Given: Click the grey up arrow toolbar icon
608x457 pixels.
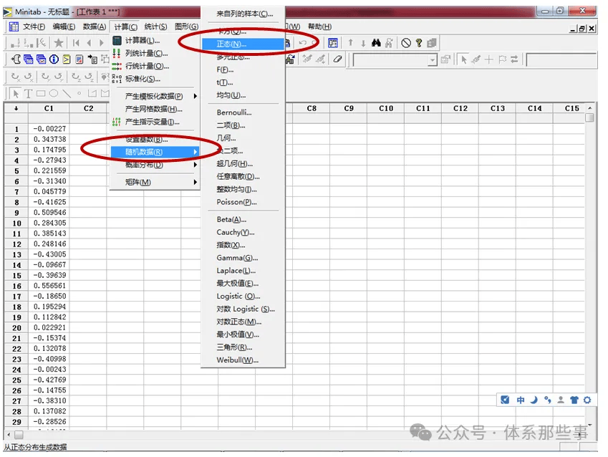Looking at the screenshot, I should coord(350,43).
